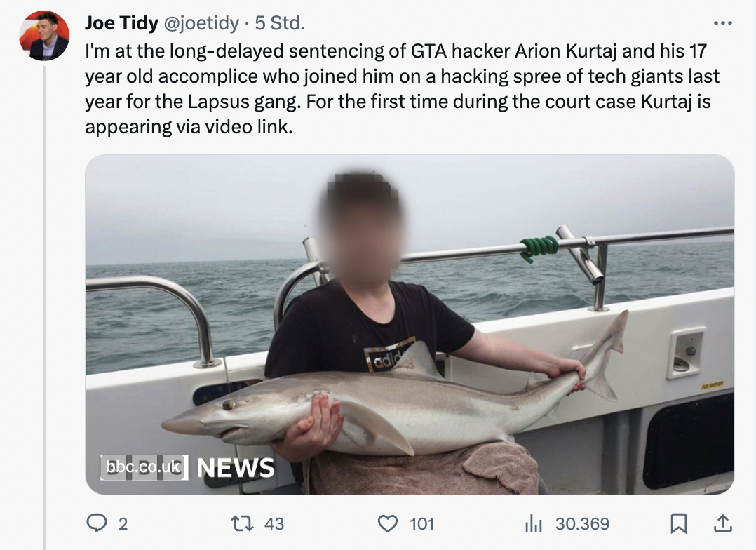Open the reply speech bubble icon
The image size is (756, 550).
[x=97, y=523]
